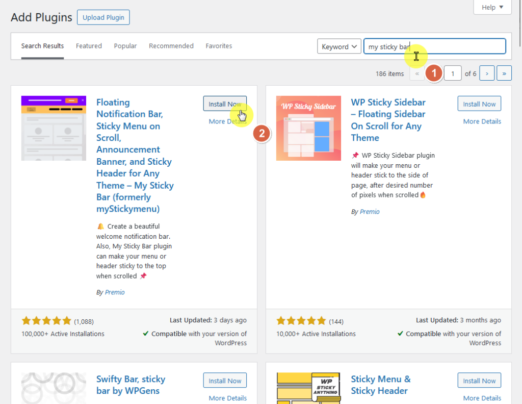Install the My Sticky Bar plugin

(225, 104)
